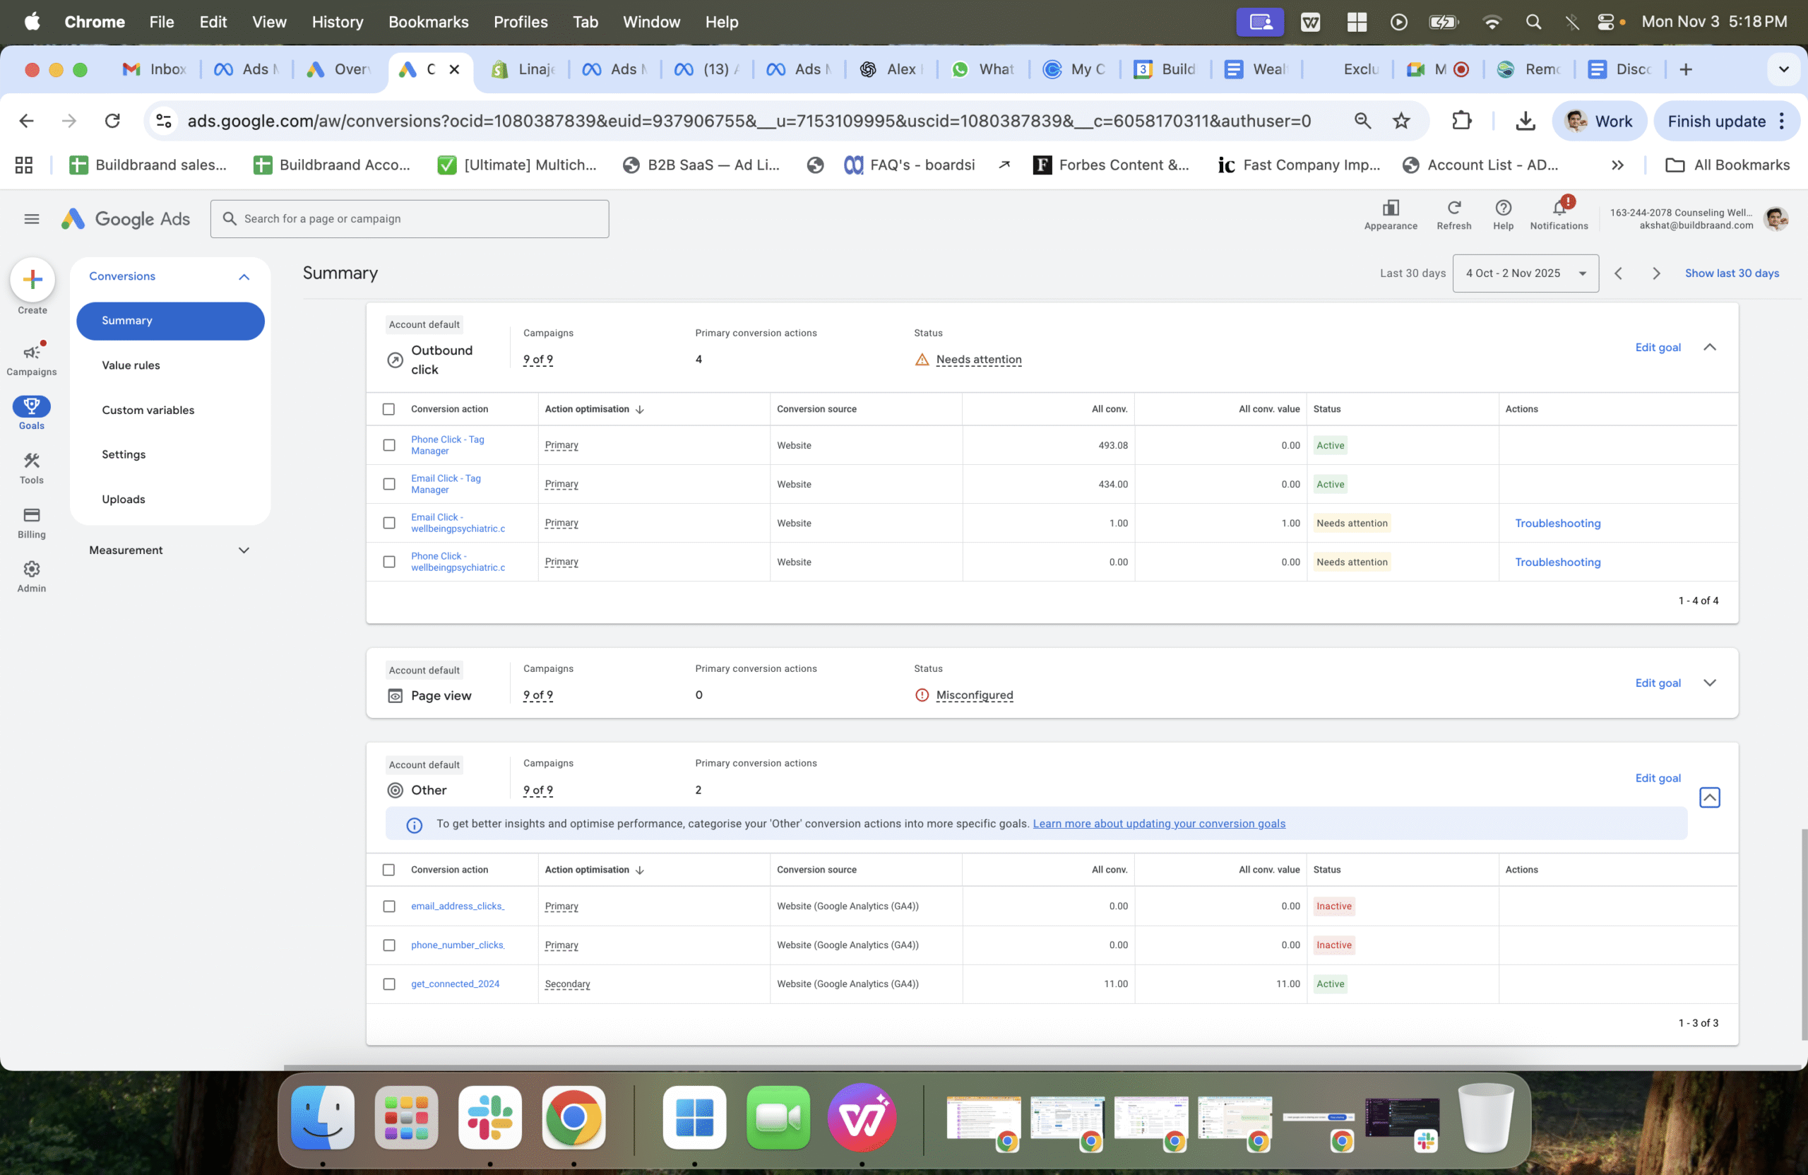Open the Notifications bell
The height and width of the screenshot is (1175, 1808).
tap(1559, 208)
